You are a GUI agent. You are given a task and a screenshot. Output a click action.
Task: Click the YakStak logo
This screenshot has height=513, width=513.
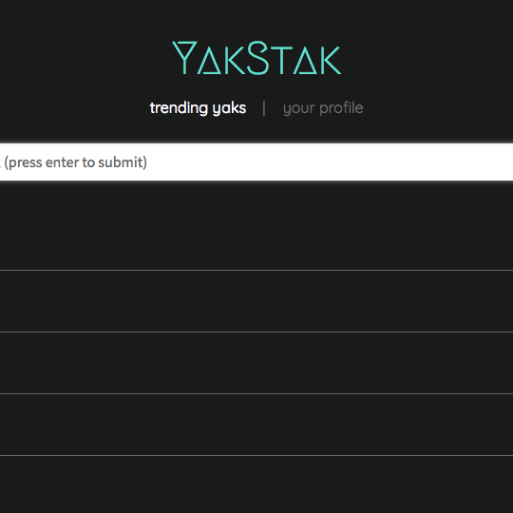pos(256,58)
